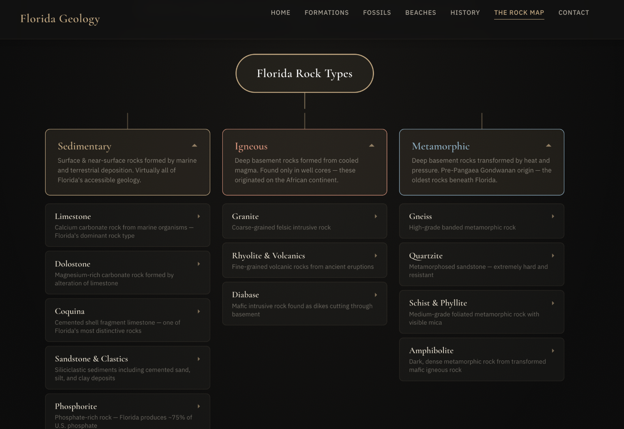Screen dimensions: 624x429
Task: Select The Rock Map nav item
Action: (x=519, y=13)
